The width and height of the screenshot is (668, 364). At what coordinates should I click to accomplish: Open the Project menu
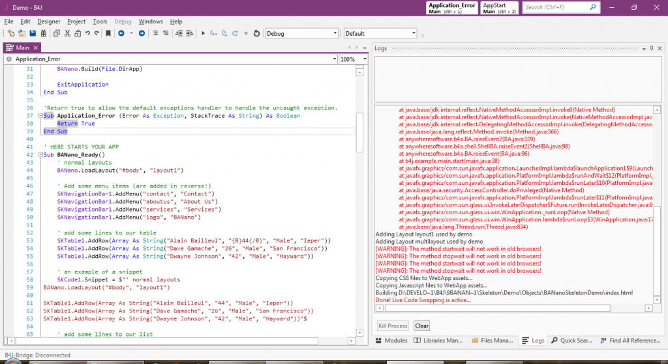click(76, 21)
